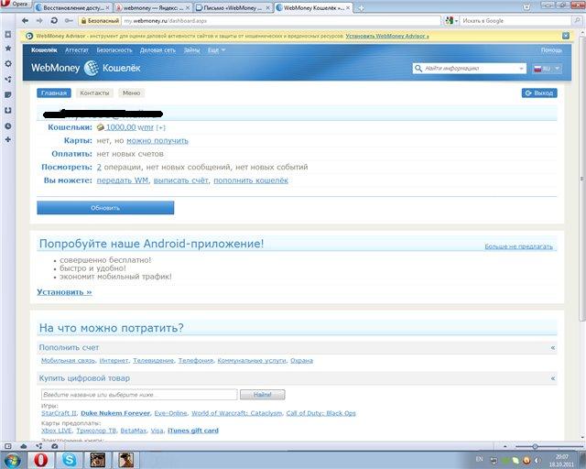586x469 pixels.
Task: Open the search engine selector dropdown
Action: click(x=451, y=21)
